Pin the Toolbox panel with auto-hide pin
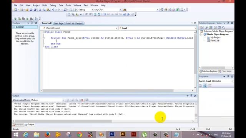The height and width of the screenshot is (138, 246). (x=32, y=23)
